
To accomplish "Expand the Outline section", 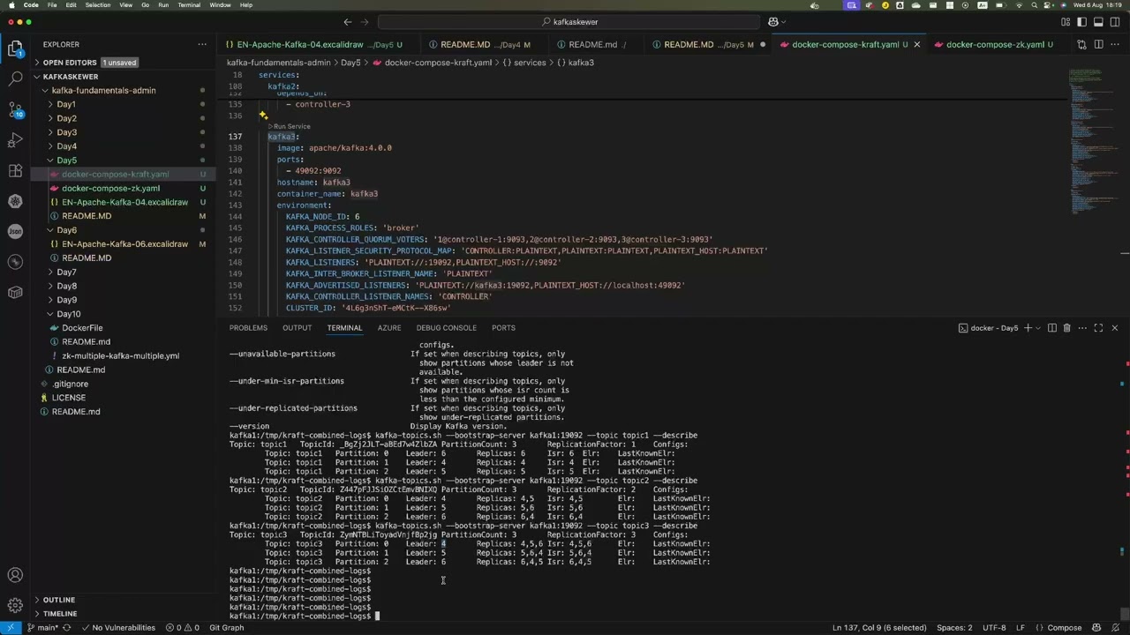I will click(x=124, y=600).
